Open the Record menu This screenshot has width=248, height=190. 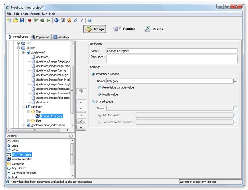pyautogui.click(x=35, y=14)
